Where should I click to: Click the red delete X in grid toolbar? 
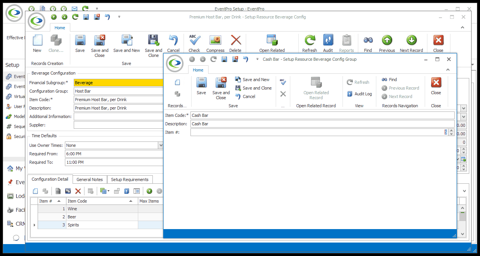point(78,191)
